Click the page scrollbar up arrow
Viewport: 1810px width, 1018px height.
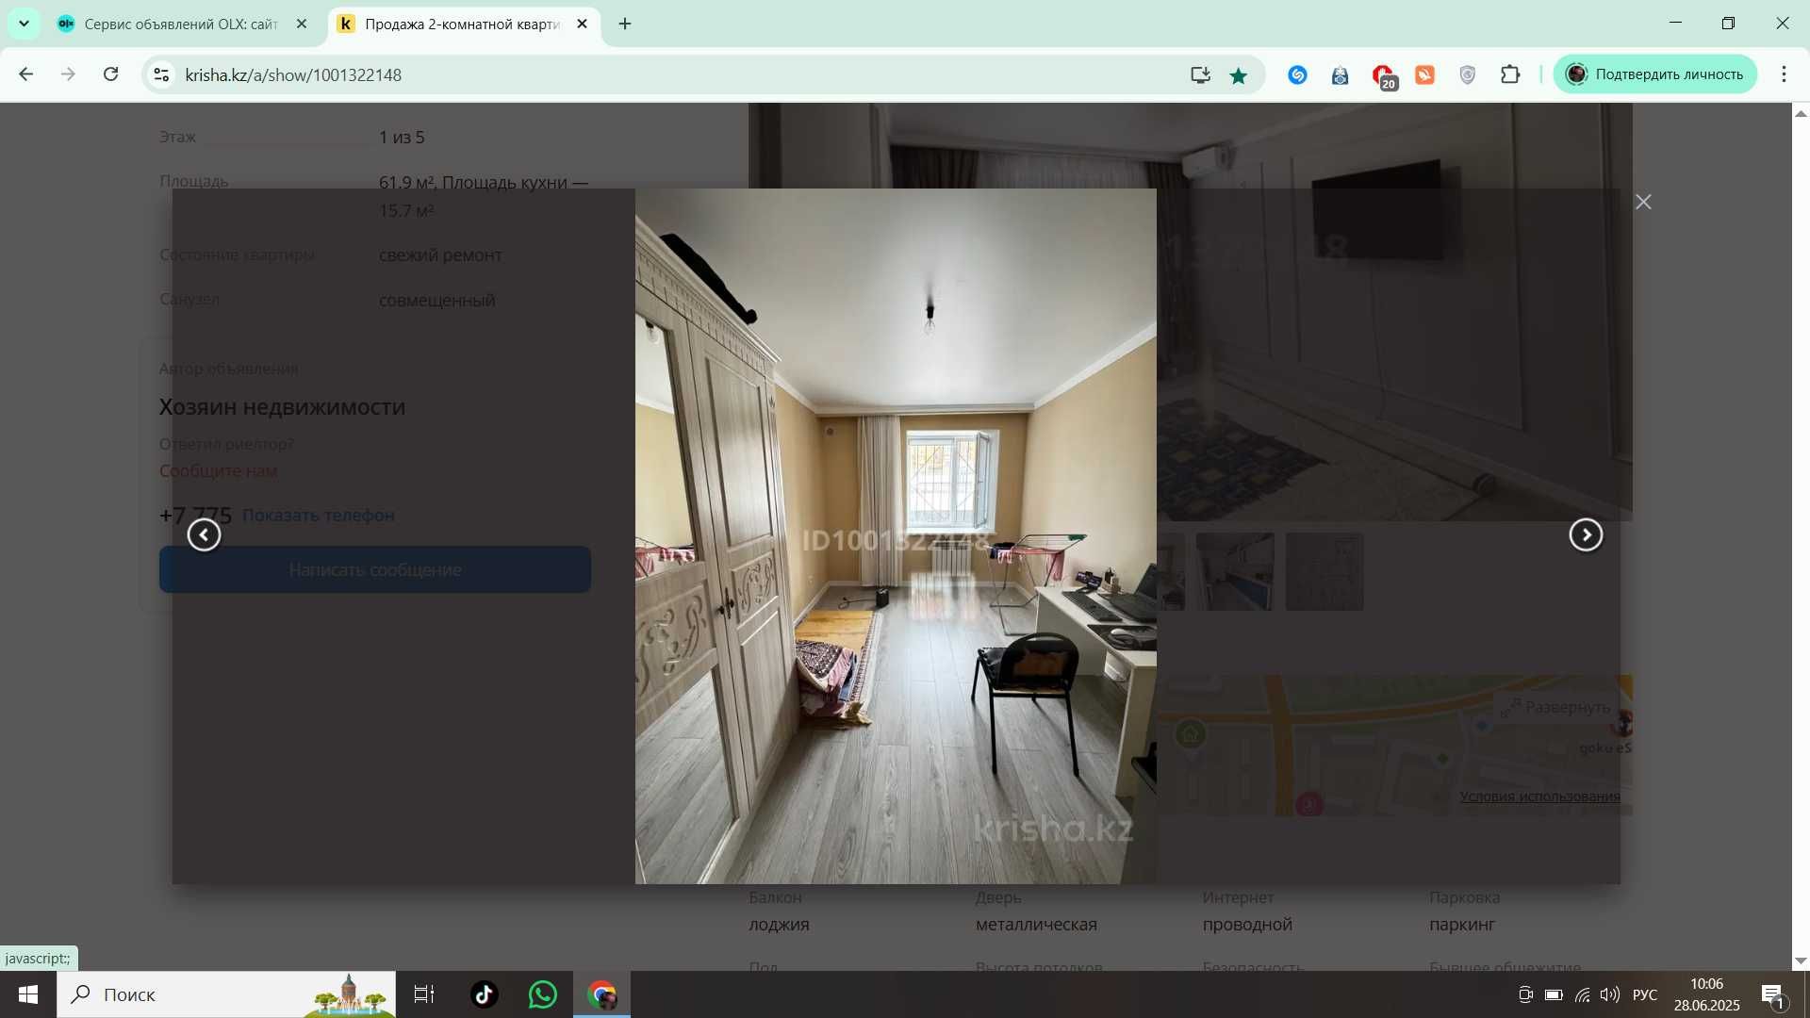click(x=1801, y=113)
